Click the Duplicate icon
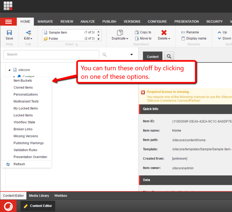Image resolution: width=232 pixels, height=212 pixels. coord(120,32)
